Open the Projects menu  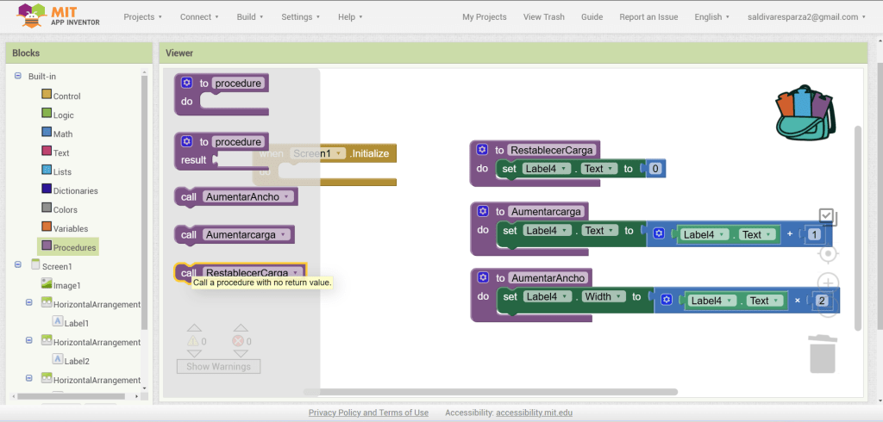tap(143, 17)
